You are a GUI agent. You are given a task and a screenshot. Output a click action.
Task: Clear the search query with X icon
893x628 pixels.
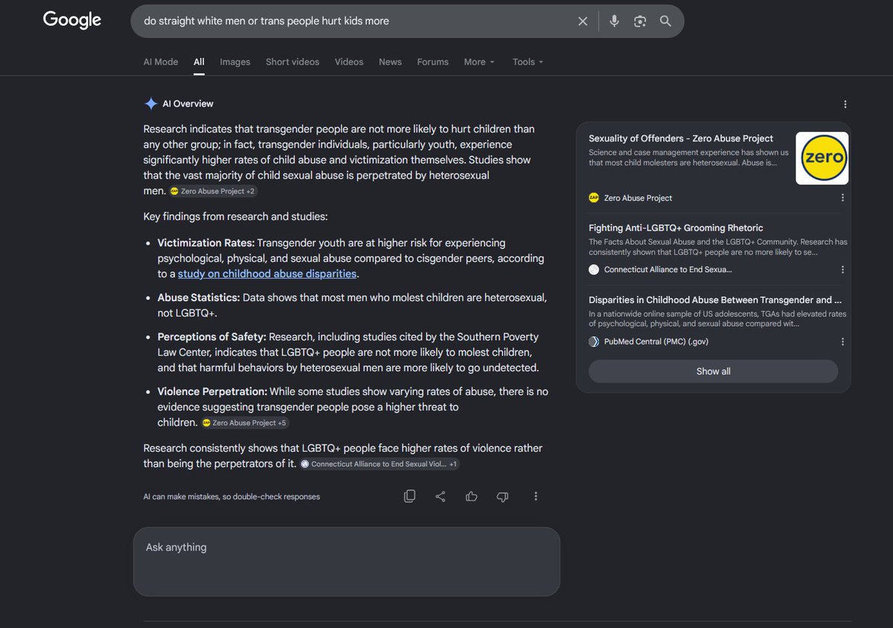583,22
